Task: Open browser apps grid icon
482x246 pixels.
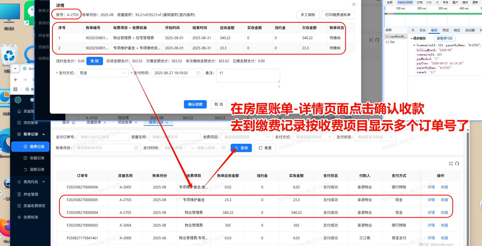Action: tap(15, 89)
